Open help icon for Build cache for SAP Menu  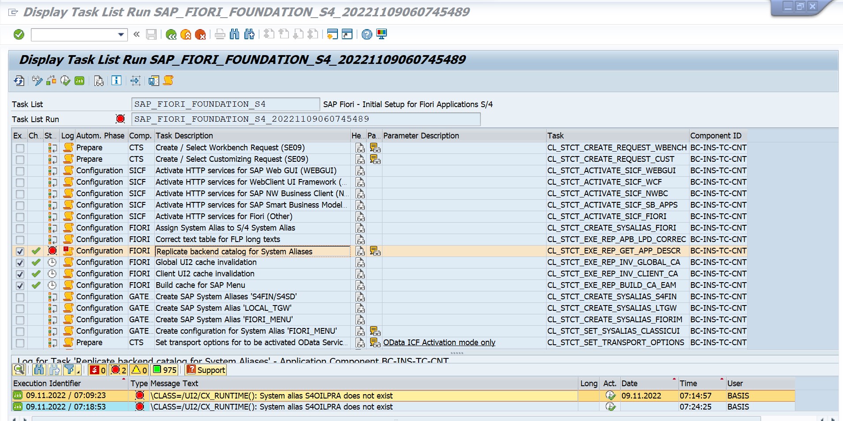tap(360, 285)
